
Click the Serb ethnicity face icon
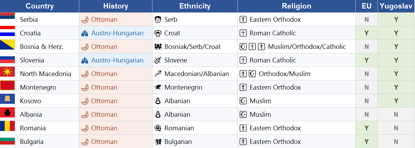click(x=158, y=20)
